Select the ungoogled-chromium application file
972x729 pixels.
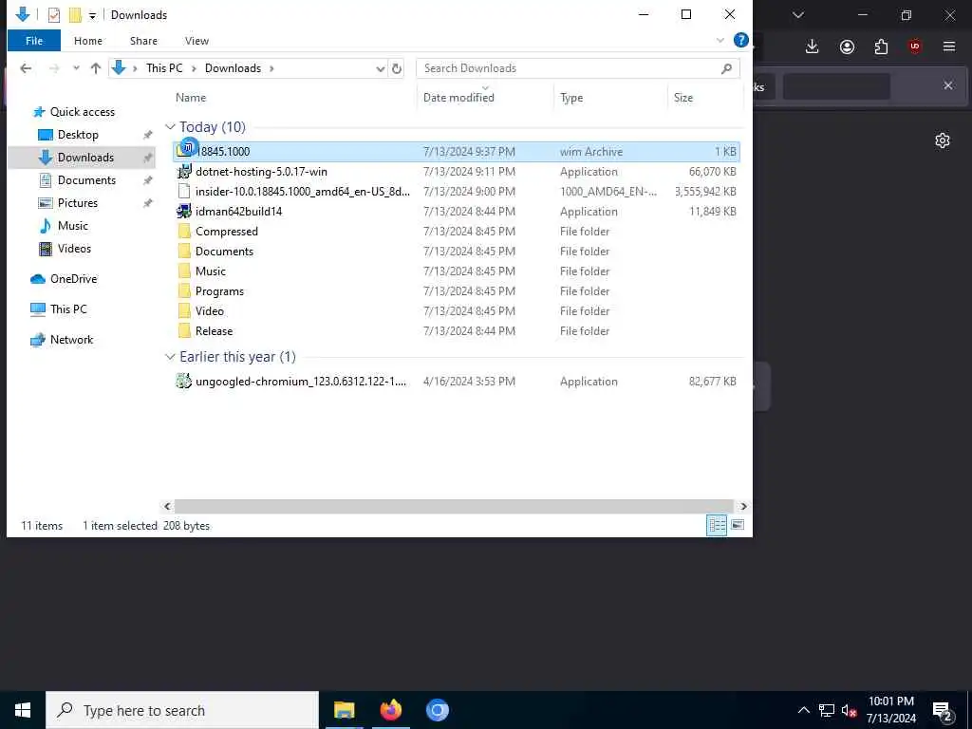pyautogui.click(x=456, y=382)
